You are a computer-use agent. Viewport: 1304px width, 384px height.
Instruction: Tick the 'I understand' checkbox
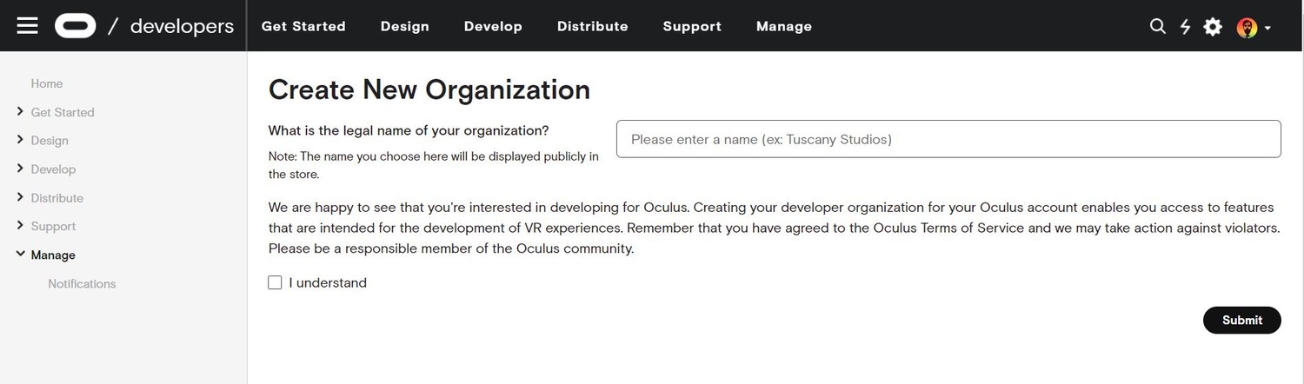point(275,282)
